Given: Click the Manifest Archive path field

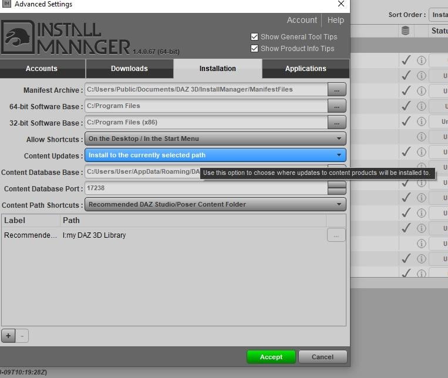Looking at the screenshot, I should click(x=206, y=89).
